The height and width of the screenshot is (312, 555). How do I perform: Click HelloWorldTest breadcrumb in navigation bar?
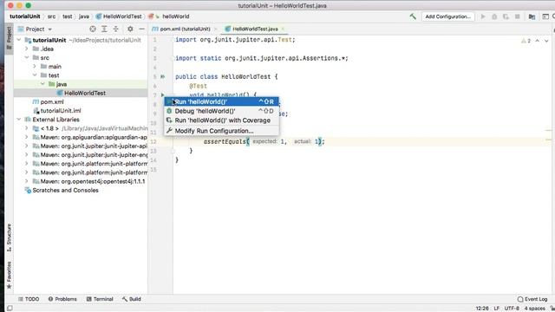tap(122, 16)
